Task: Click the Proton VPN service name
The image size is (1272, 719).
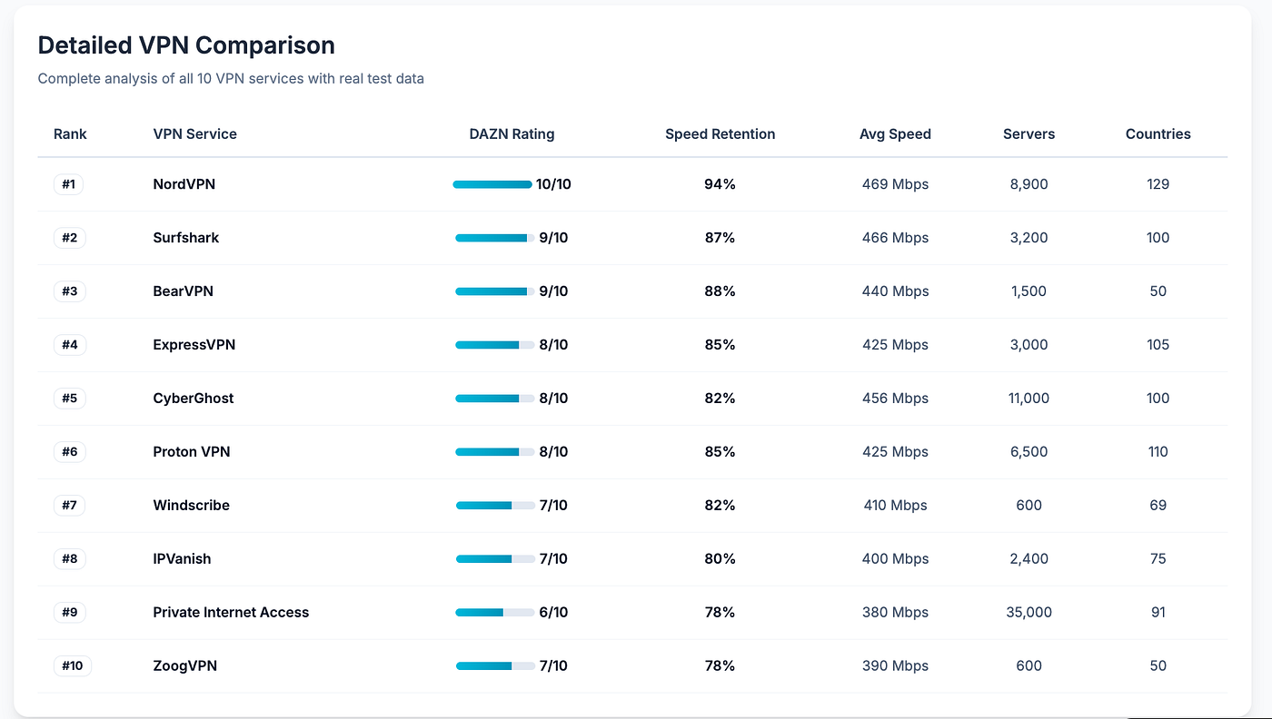Action: click(x=192, y=452)
